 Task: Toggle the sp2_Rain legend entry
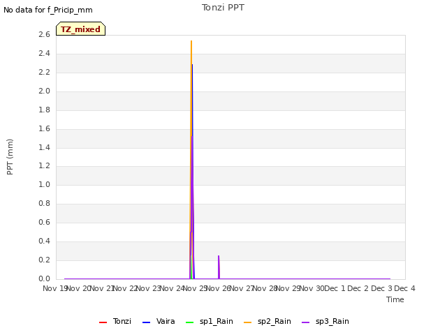[268, 321]
